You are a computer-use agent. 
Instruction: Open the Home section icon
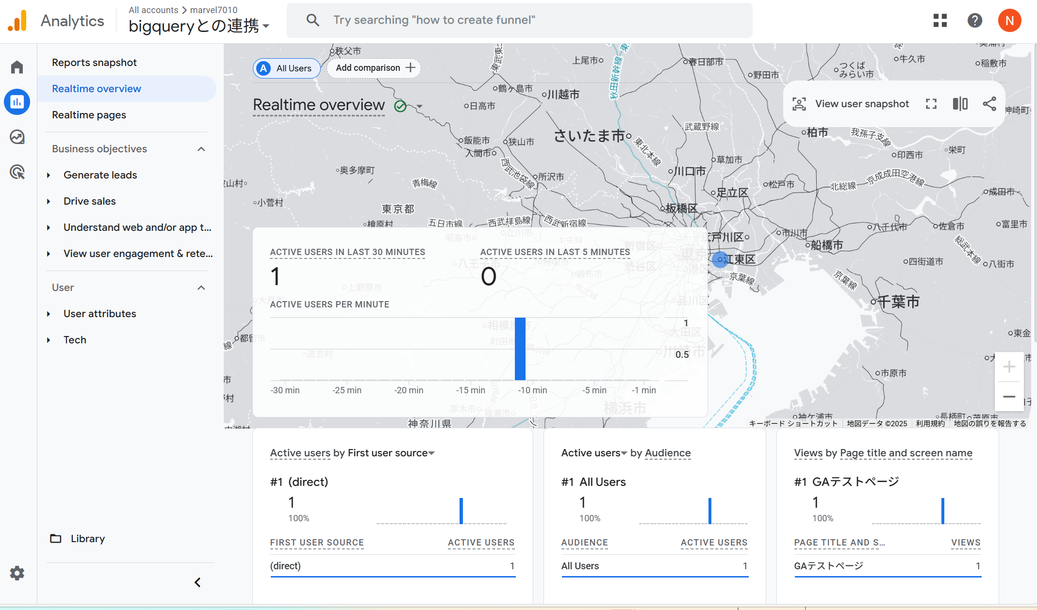coord(17,67)
